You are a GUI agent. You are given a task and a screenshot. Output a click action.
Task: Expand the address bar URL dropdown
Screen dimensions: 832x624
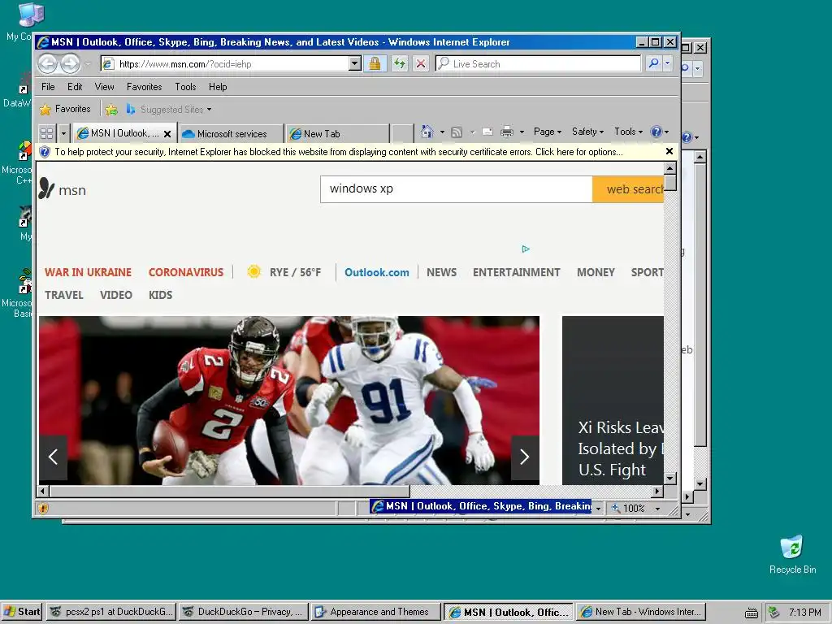(355, 63)
